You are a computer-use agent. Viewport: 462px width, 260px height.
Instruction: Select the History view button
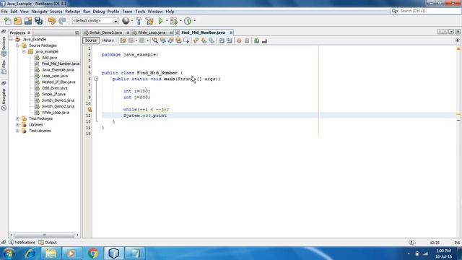point(108,40)
